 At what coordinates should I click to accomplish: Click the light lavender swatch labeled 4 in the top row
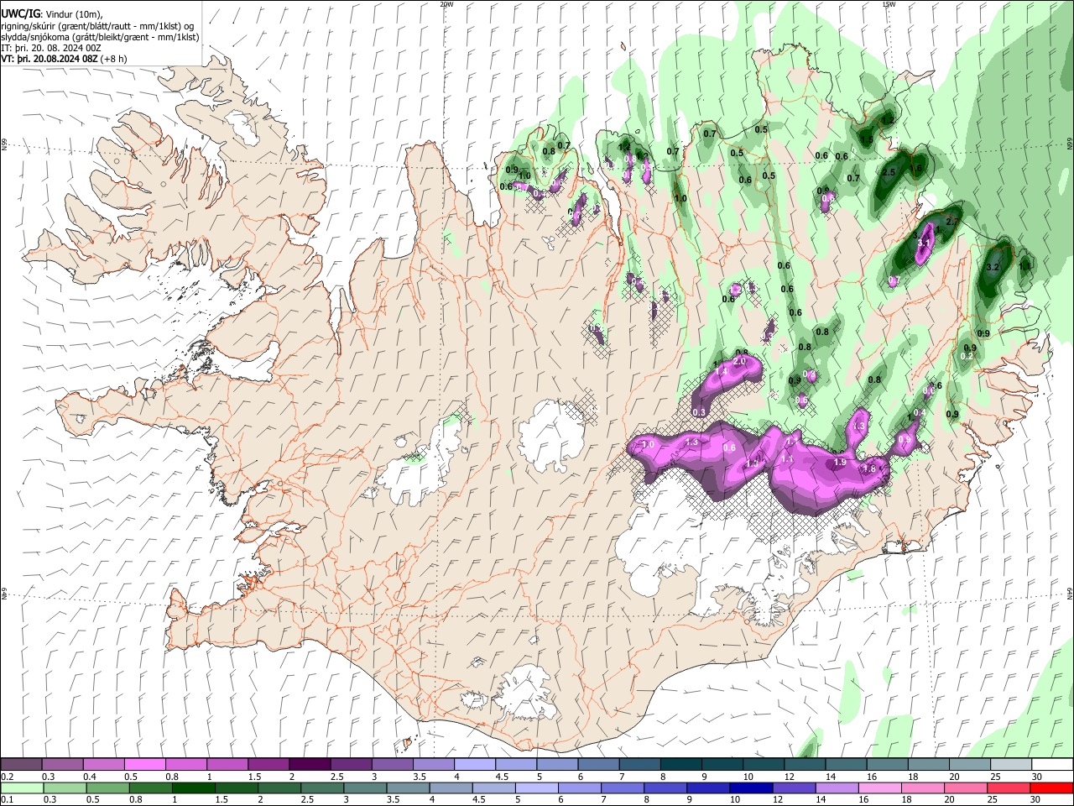click(x=474, y=764)
